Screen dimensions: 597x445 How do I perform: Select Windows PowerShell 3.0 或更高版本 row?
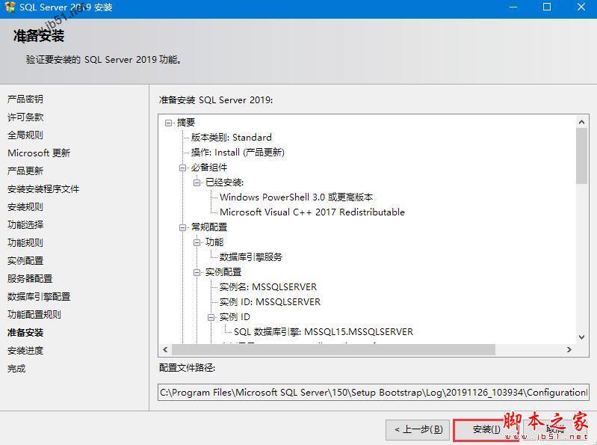(x=296, y=197)
